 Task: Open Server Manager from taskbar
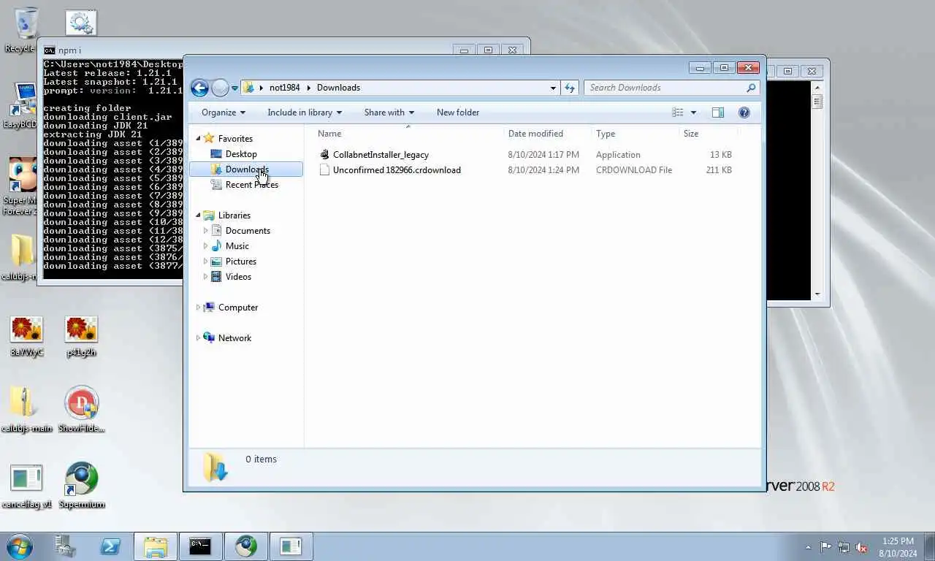tap(65, 546)
